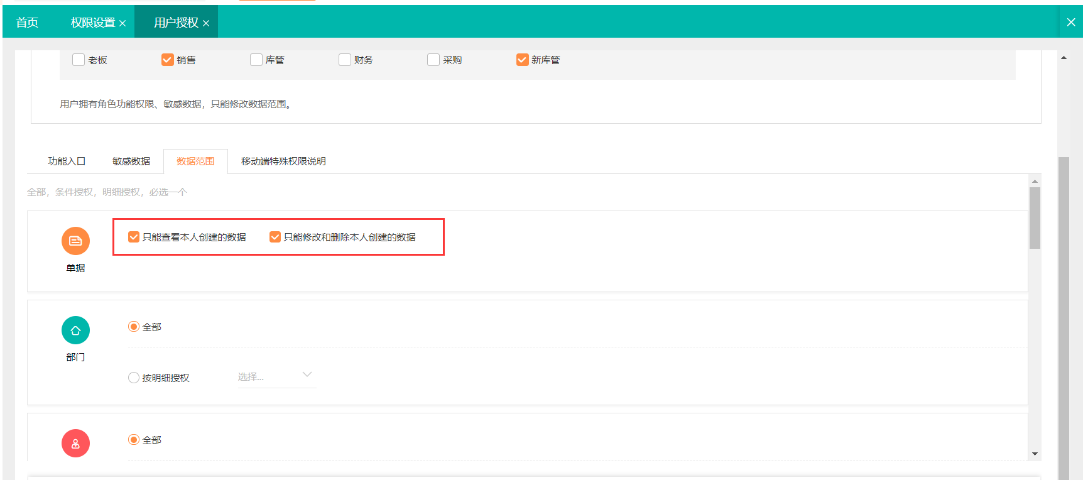Check the 财务 role checkbox
The height and width of the screenshot is (480, 1083).
[345, 60]
